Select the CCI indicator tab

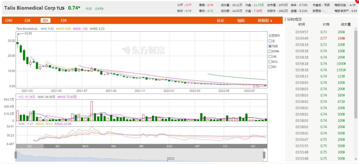pyautogui.click(x=225, y=146)
